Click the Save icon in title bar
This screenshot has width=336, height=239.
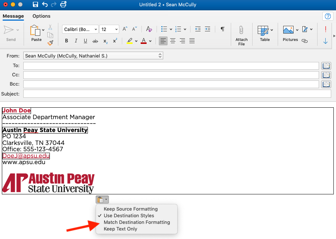35,5
